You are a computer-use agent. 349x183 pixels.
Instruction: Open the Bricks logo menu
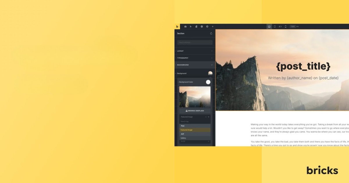(x=177, y=26)
